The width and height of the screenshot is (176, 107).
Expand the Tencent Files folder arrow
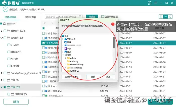point(66,68)
